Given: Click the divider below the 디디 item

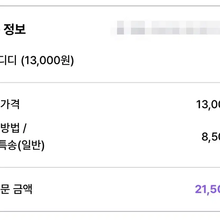Looking at the screenshot, I should [110, 83].
